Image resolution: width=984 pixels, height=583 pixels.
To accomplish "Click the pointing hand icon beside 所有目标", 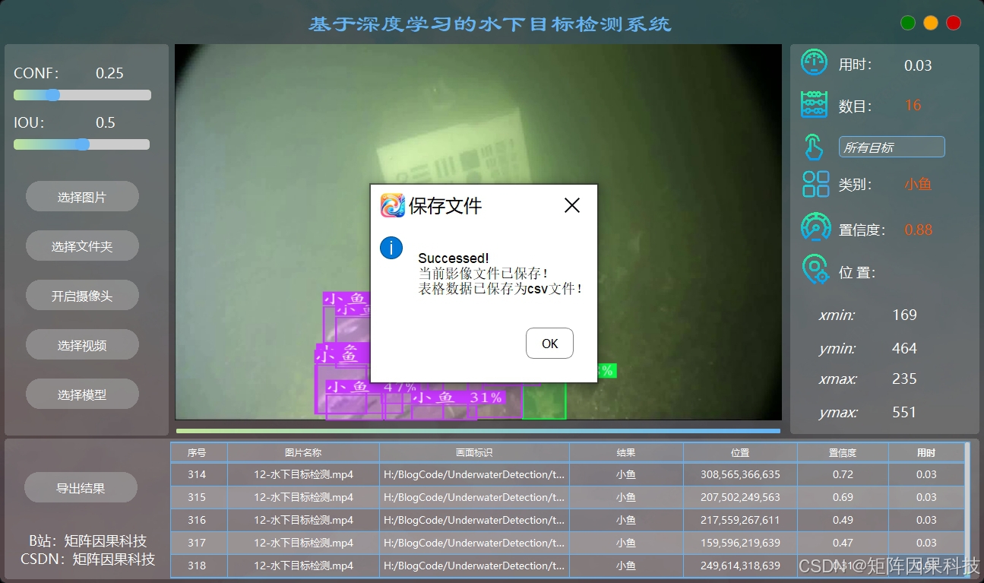I will [814, 147].
